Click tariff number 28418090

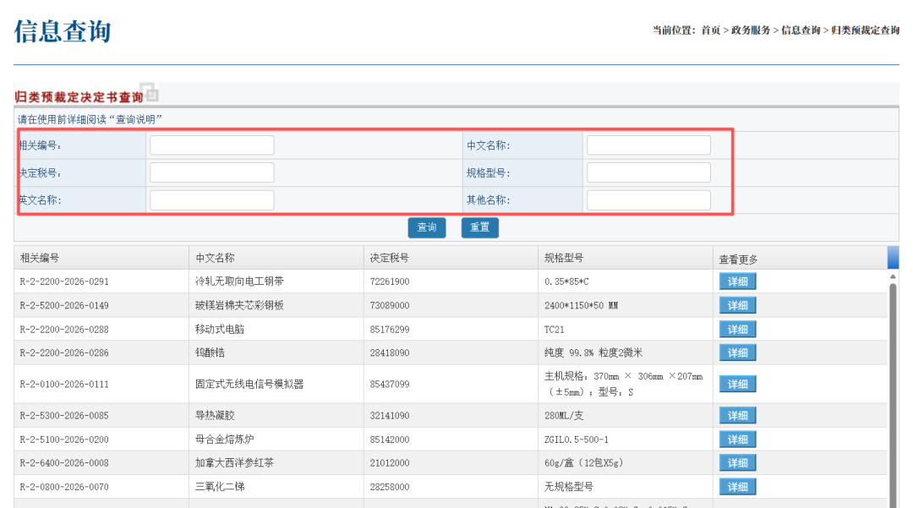point(390,352)
